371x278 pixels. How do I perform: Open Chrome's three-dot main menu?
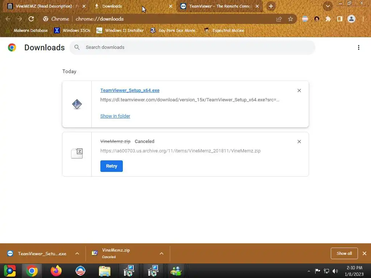[363, 19]
